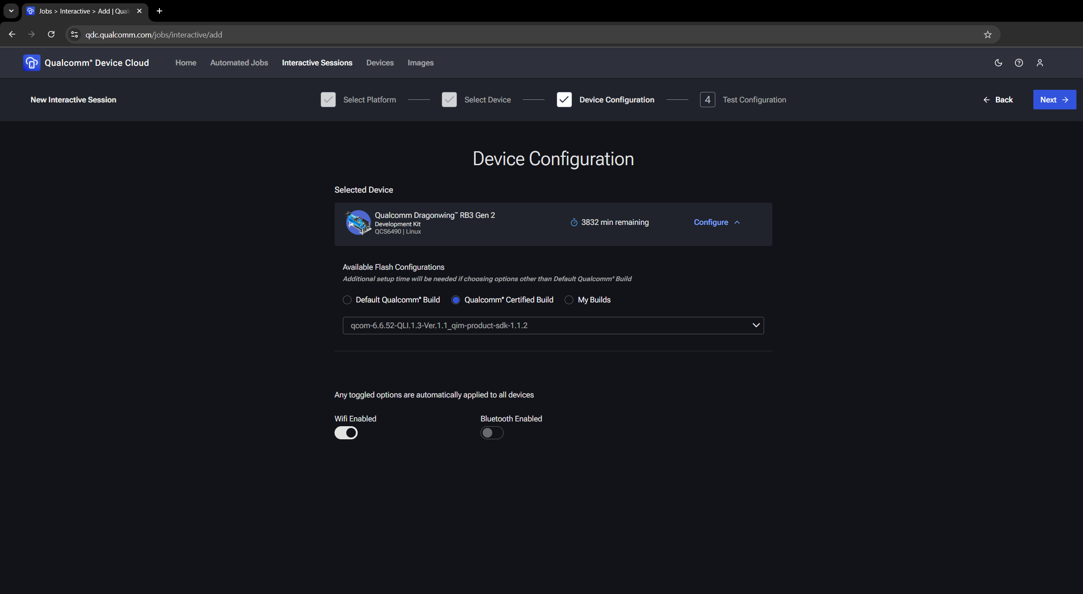Go to the Home nav item
This screenshot has height=594, width=1083.
pyautogui.click(x=186, y=63)
